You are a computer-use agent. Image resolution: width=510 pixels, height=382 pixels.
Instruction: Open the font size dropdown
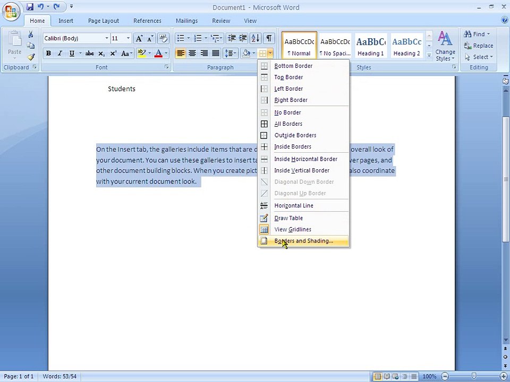tap(128, 38)
